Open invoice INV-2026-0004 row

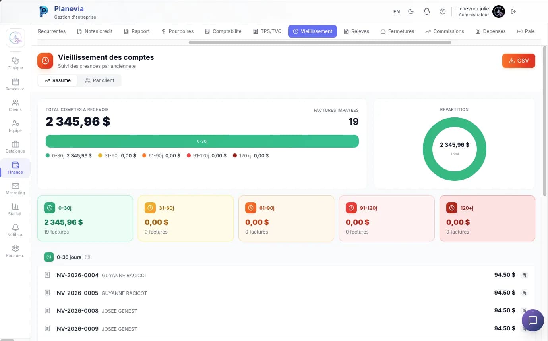click(286, 275)
